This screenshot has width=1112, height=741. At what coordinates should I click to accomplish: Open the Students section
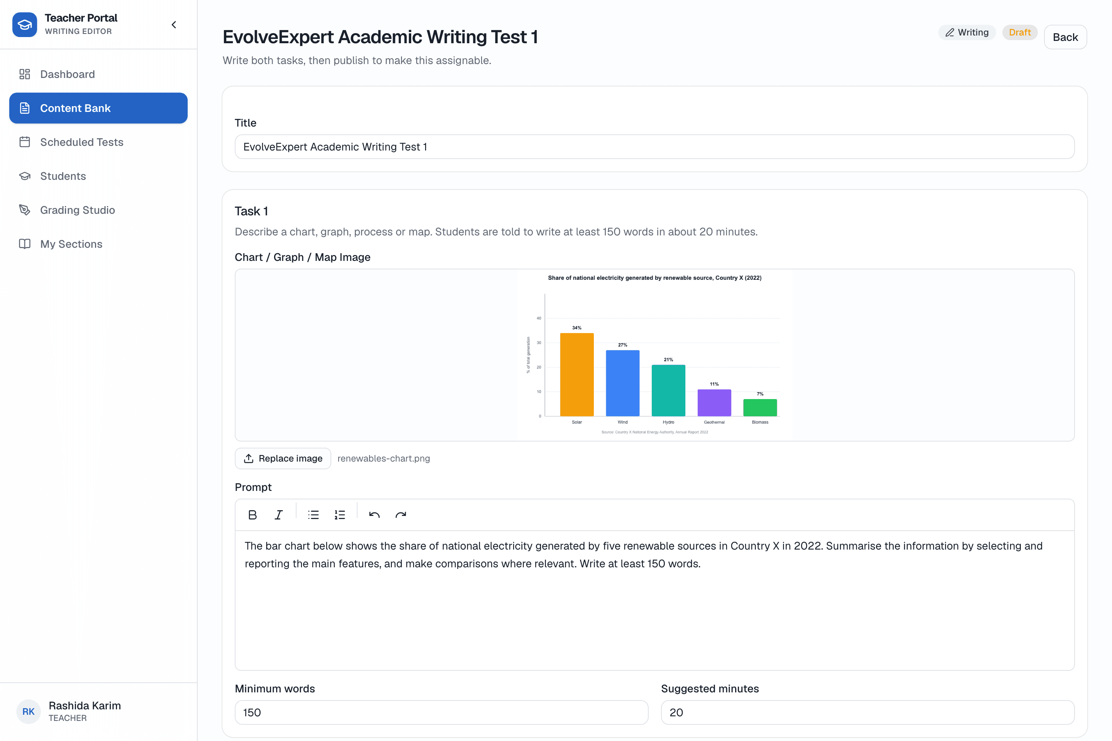point(98,176)
